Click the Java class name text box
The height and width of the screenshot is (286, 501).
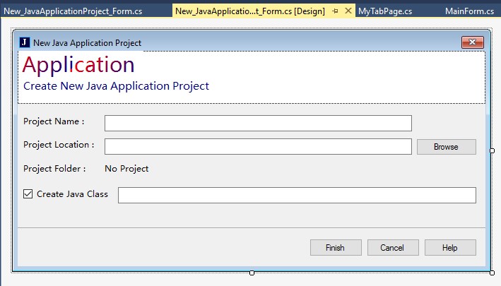[x=297, y=195]
